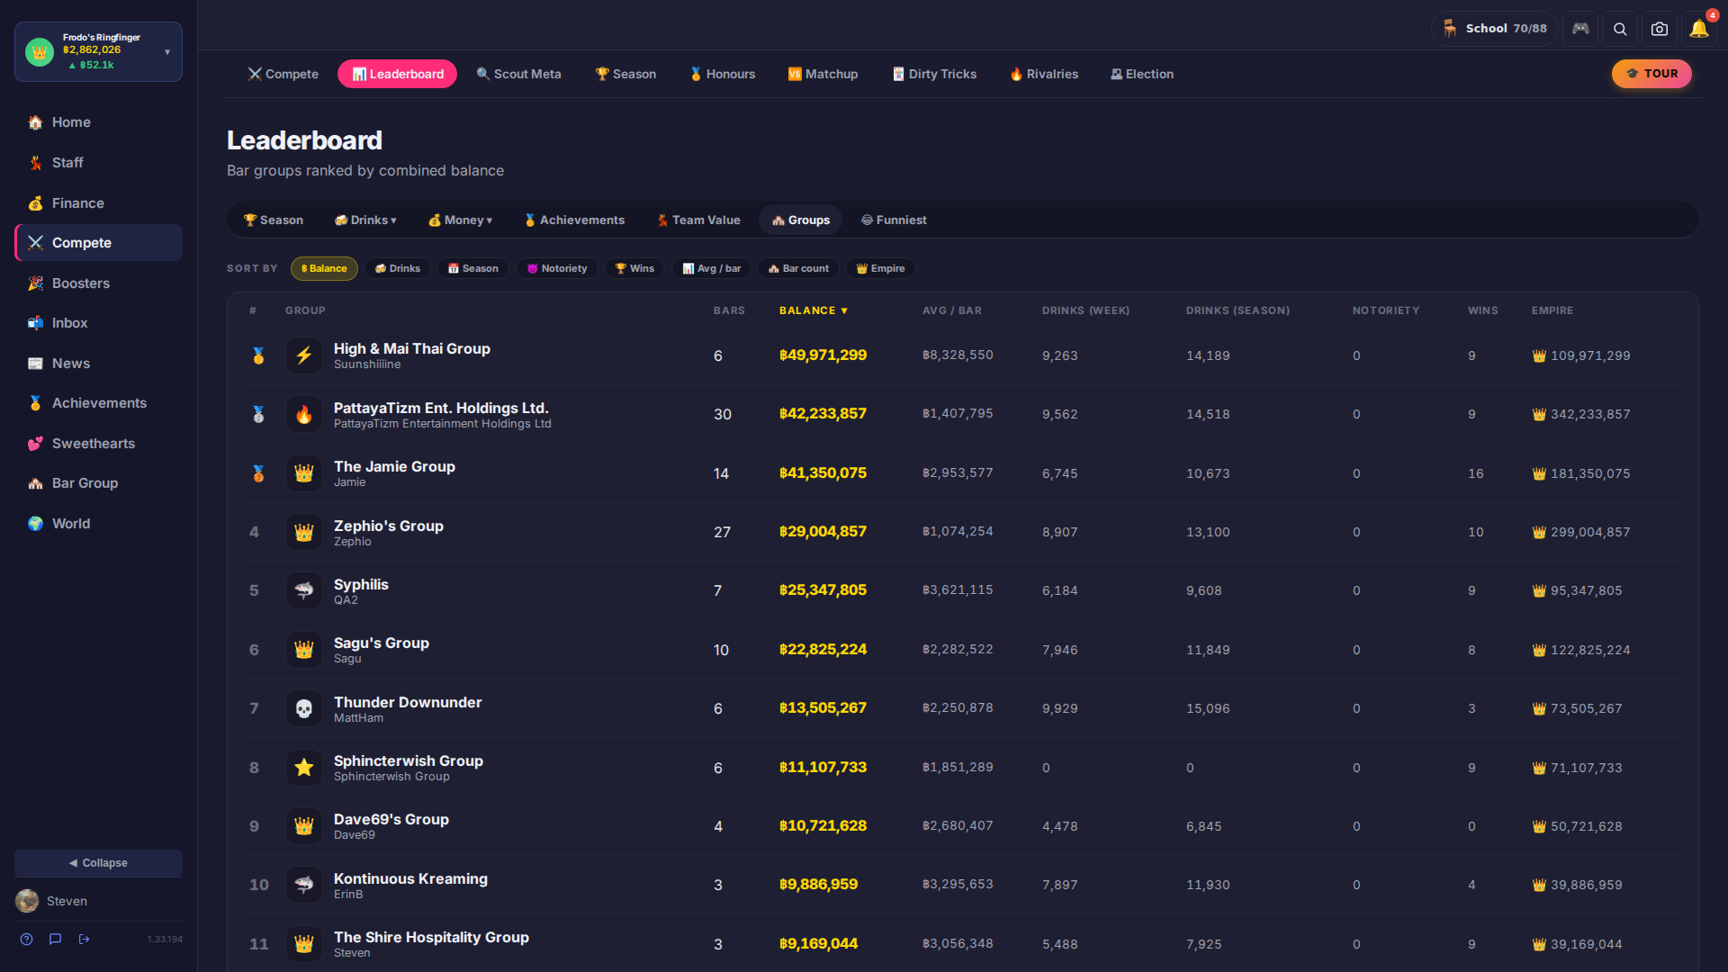Go to Home in sidebar
This screenshot has height=972, width=1728.
point(98,122)
